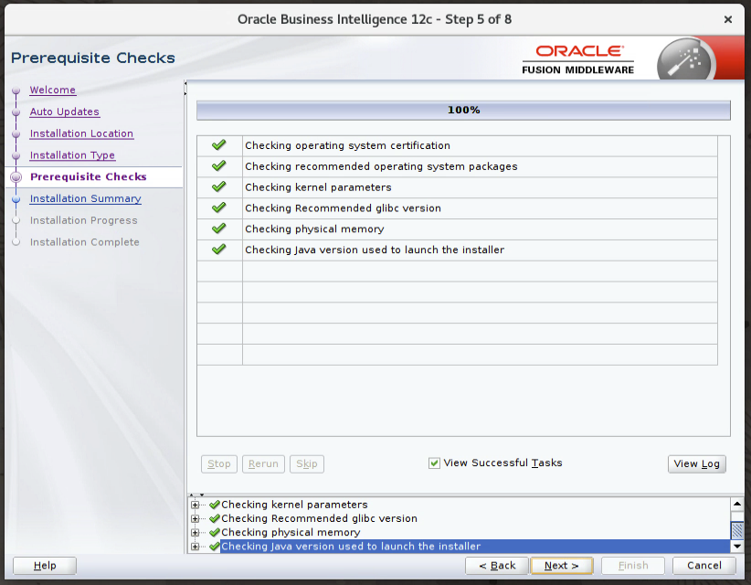Select 'Checking physical memory' table row text
The width and height of the screenshot is (751, 585).
(314, 229)
